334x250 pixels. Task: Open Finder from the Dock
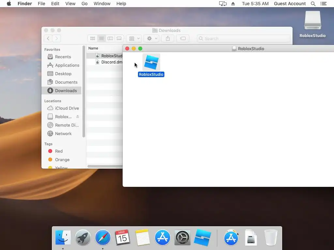pyautogui.click(x=63, y=237)
